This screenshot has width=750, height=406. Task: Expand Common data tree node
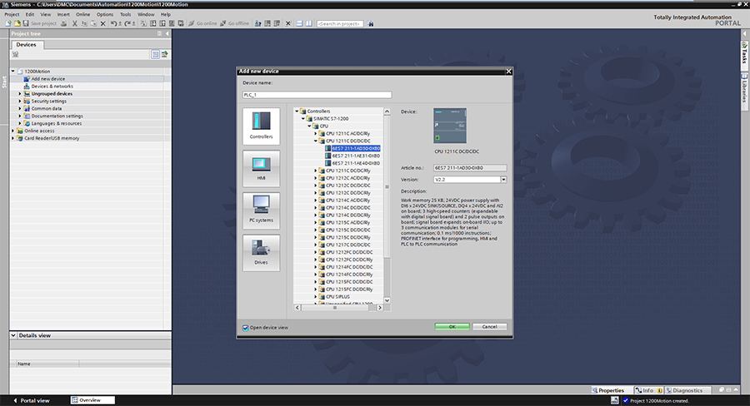pyautogui.click(x=20, y=108)
